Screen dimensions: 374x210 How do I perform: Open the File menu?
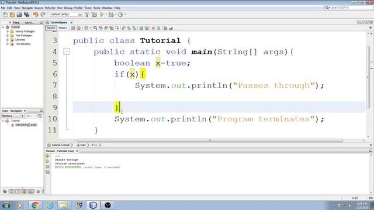[x=3, y=8]
